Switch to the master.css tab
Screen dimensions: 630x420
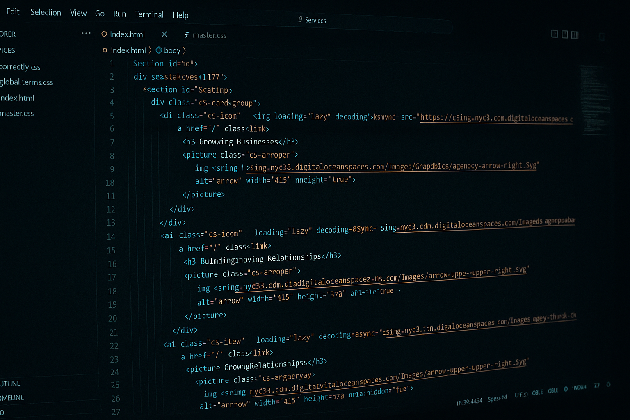[x=209, y=35]
